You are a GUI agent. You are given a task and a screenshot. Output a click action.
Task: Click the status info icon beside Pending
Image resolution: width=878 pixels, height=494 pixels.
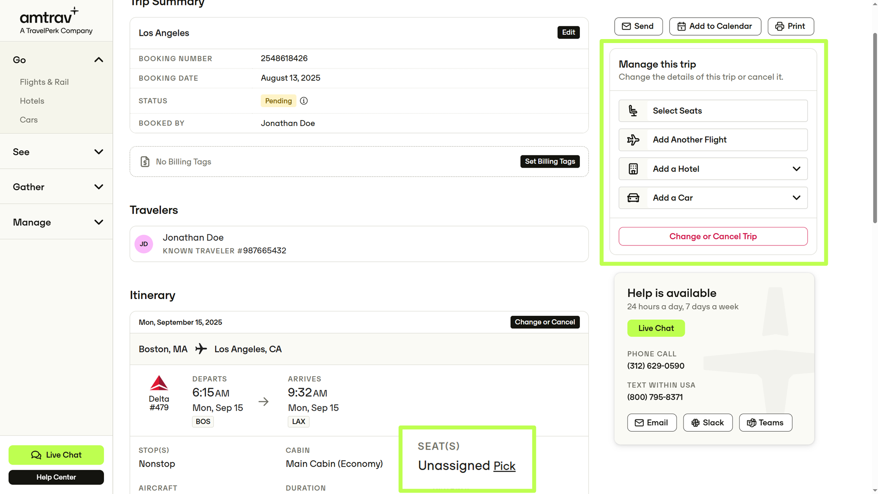click(x=304, y=101)
